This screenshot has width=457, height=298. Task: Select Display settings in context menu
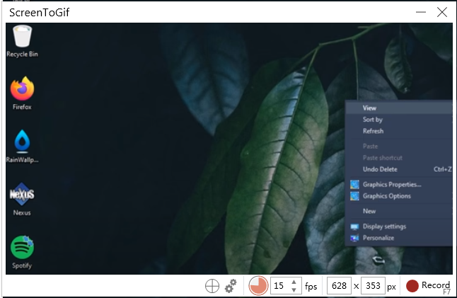point(399,227)
